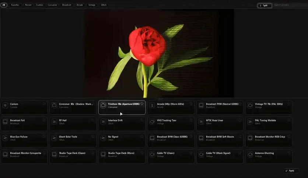The height and width of the screenshot is (178, 308).
Task: Choose the Studio Tape Deck (Worn) icon
Action: coord(103,154)
